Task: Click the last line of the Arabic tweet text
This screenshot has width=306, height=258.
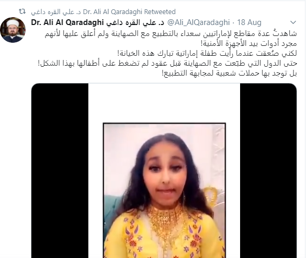Action: click(229, 73)
